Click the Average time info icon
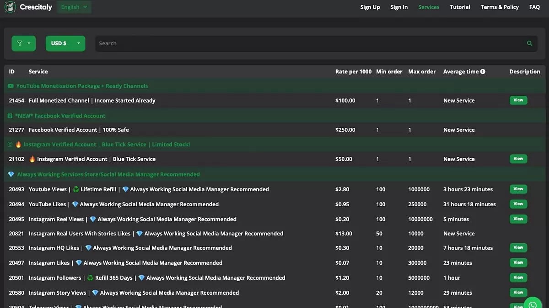Image resolution: width=549 pixels, height=308 pixels. (483, 72)
